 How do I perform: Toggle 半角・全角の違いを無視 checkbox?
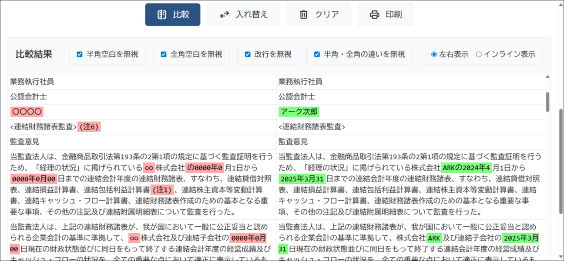pos(317,54)
